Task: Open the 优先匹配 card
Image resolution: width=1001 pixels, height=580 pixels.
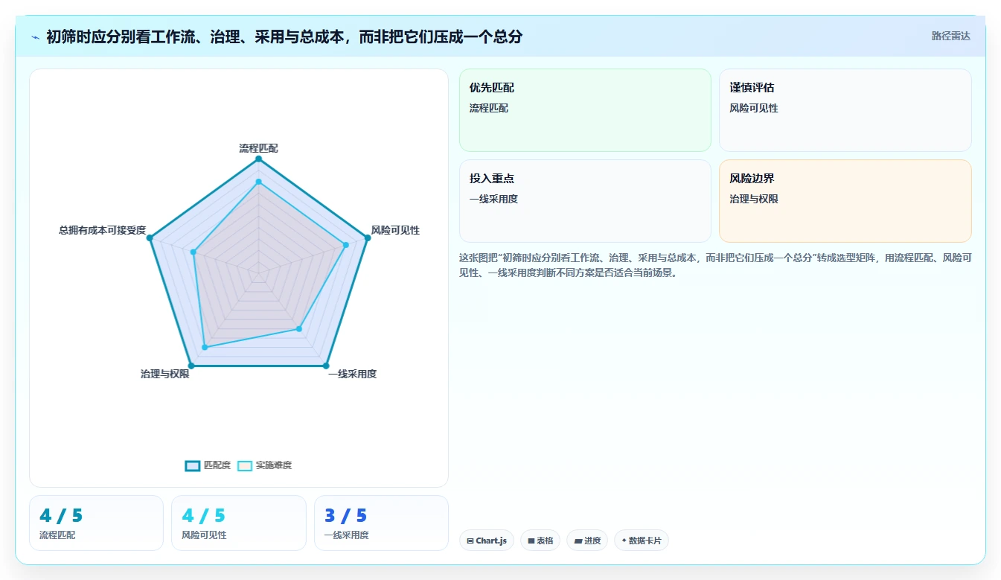Action: click(x=585, y=110)
